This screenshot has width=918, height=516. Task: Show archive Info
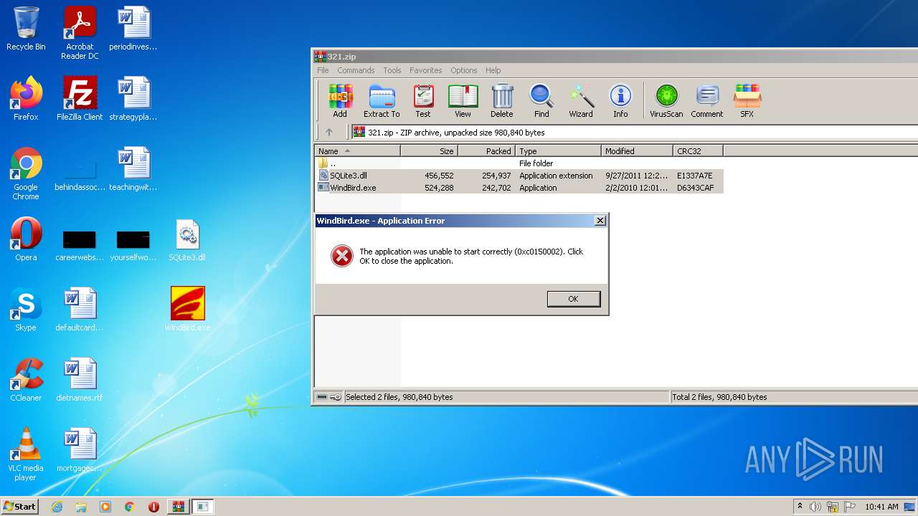[620, 101]
